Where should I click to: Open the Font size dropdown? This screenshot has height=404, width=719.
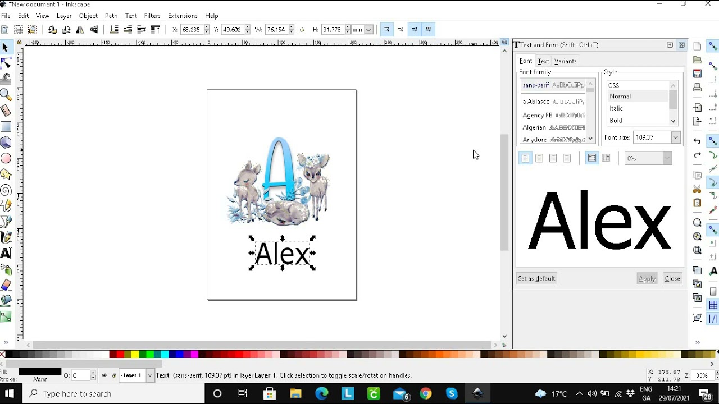(675, 137)
